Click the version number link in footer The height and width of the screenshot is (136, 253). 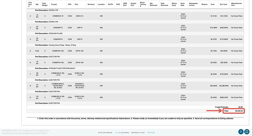pos(118,133)
